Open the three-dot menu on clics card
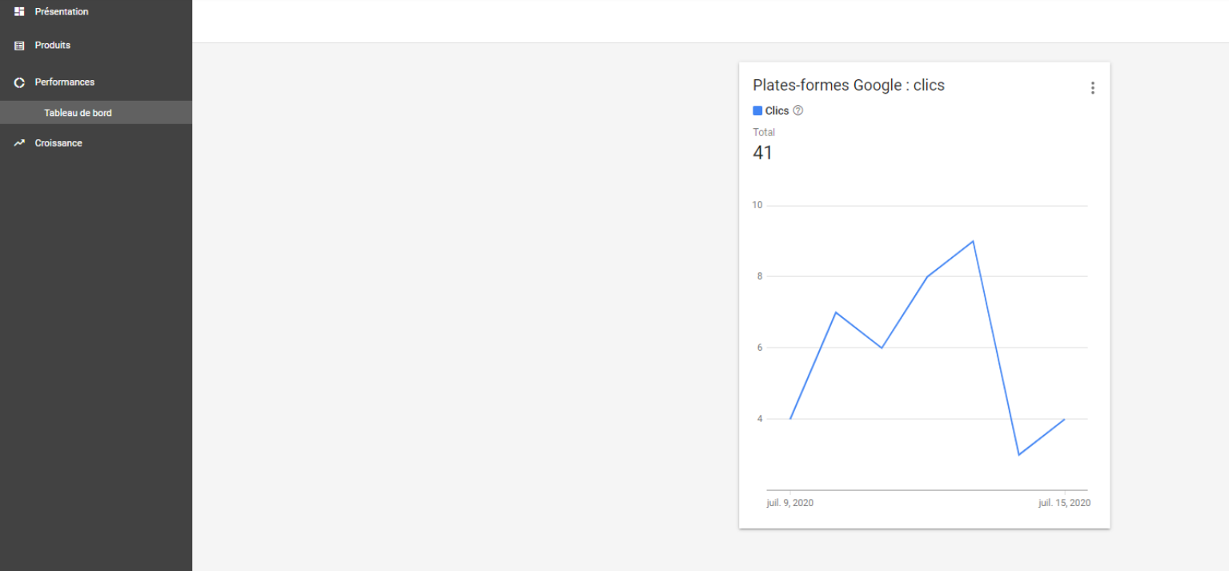The width and height of the screenshot is (1229, 571). [1092, 88]
